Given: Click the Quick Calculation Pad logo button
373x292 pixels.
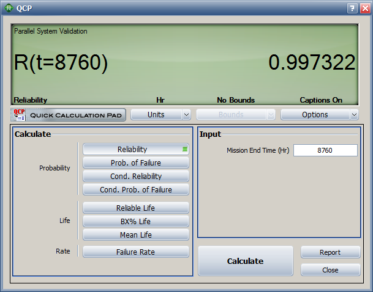Looking at the screenshot, I should pos(68,115).
